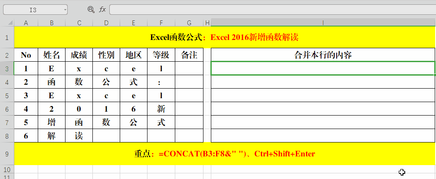The image size is (436, 179).
Task: Click the '地区' header cell
Action: coord(134,55)
